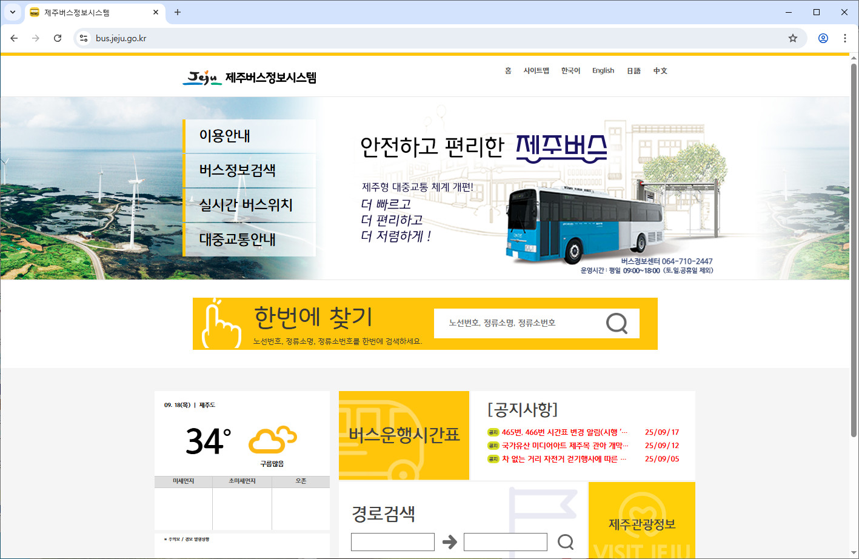Go back with browser back arrow
The width and height of the screenshot is (859, 559).
click(14, 38)
